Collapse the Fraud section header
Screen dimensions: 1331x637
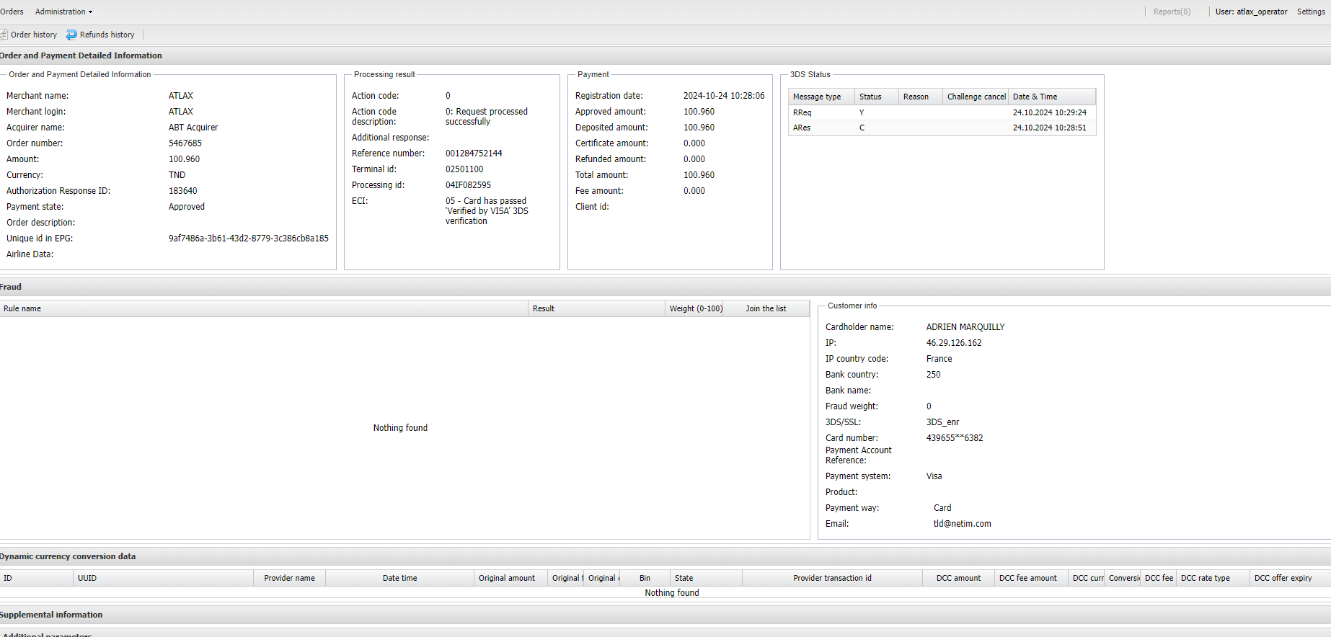point(11,287)
